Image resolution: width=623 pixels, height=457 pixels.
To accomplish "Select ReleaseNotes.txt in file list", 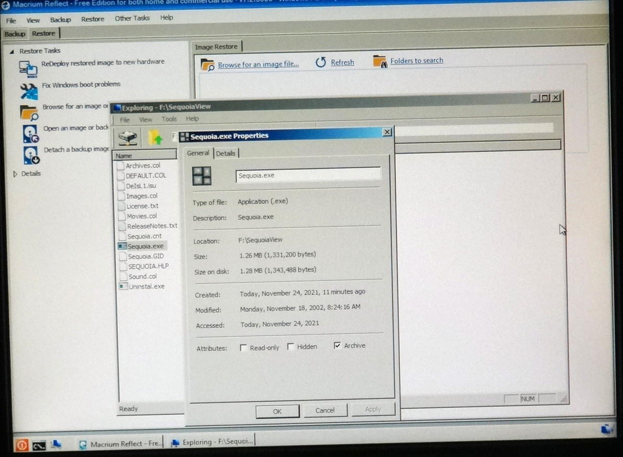I will pos(152,226).
